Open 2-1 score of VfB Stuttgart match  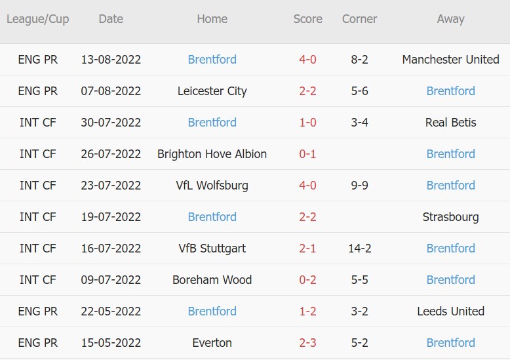point(307,249)
